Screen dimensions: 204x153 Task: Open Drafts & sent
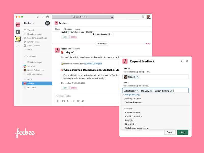coord(33,42)
